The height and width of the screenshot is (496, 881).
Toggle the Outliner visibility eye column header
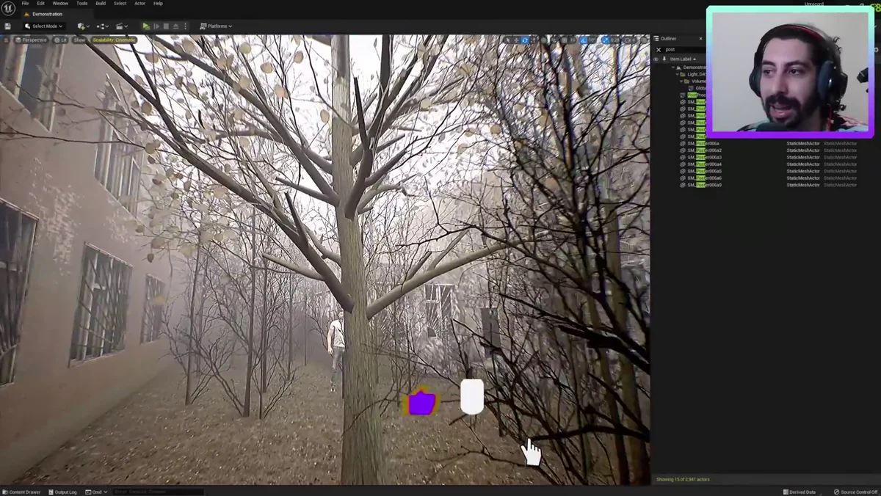click(656, 59)
